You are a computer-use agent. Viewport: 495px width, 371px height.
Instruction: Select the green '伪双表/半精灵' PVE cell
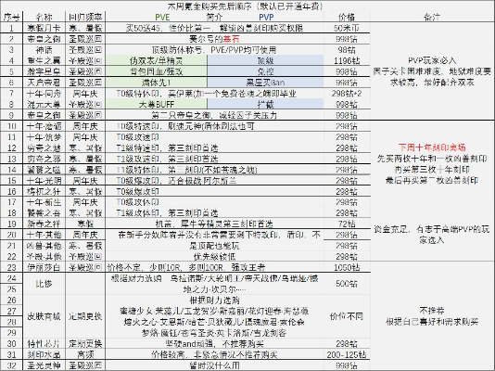pyautogui.click(x=157, y=60)
